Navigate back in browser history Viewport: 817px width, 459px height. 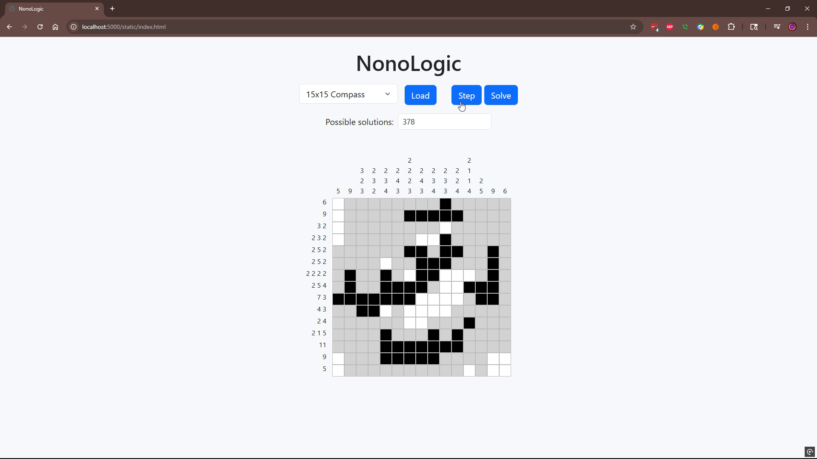pos(9,27)
